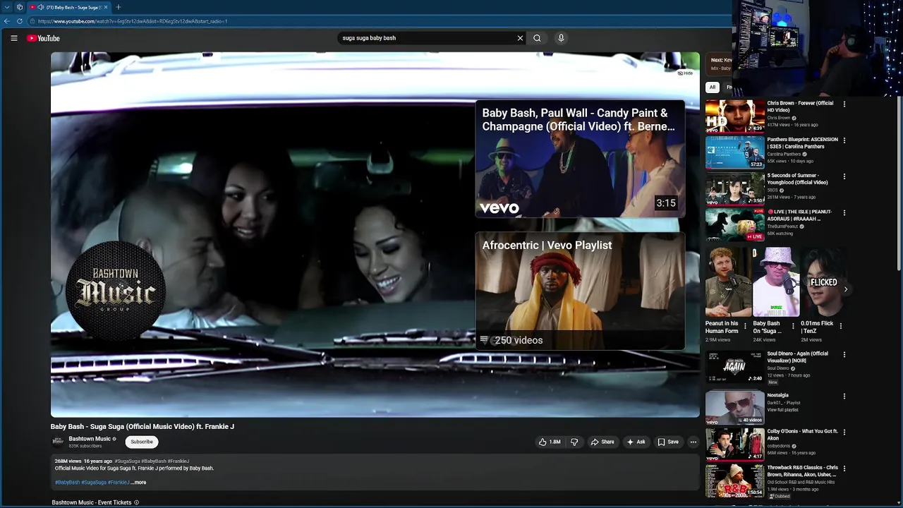Click Bashtown Music Group watermark logo
Image resolution: width=903 pixels, height=508 pixels.
coord(116,291)
